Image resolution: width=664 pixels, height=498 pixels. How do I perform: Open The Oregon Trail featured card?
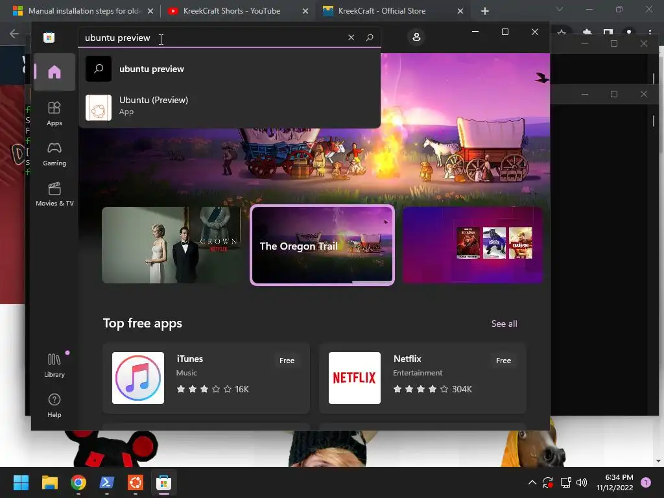tap(322, 244)
